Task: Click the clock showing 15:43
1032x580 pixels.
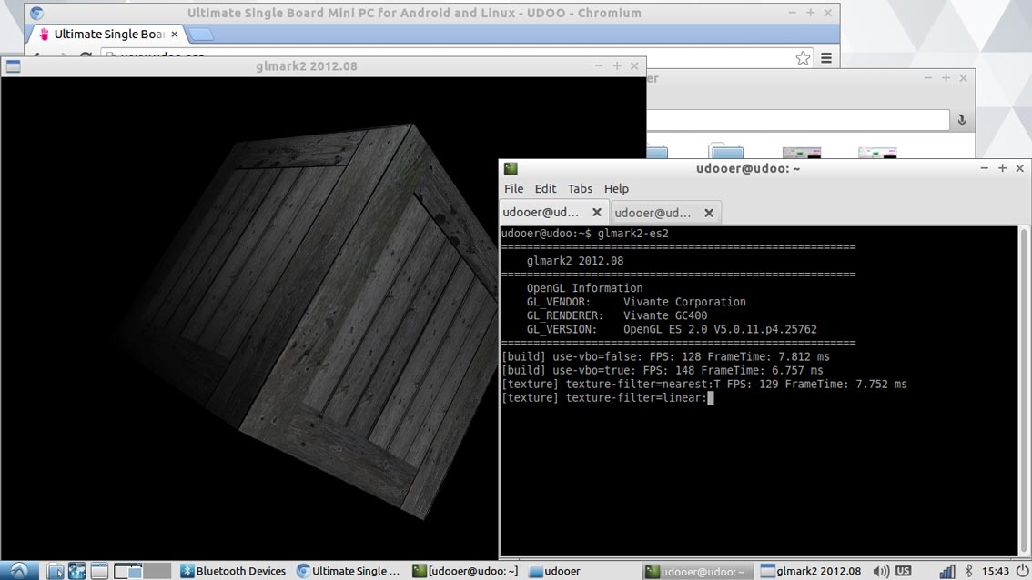Action: (997, 571)
